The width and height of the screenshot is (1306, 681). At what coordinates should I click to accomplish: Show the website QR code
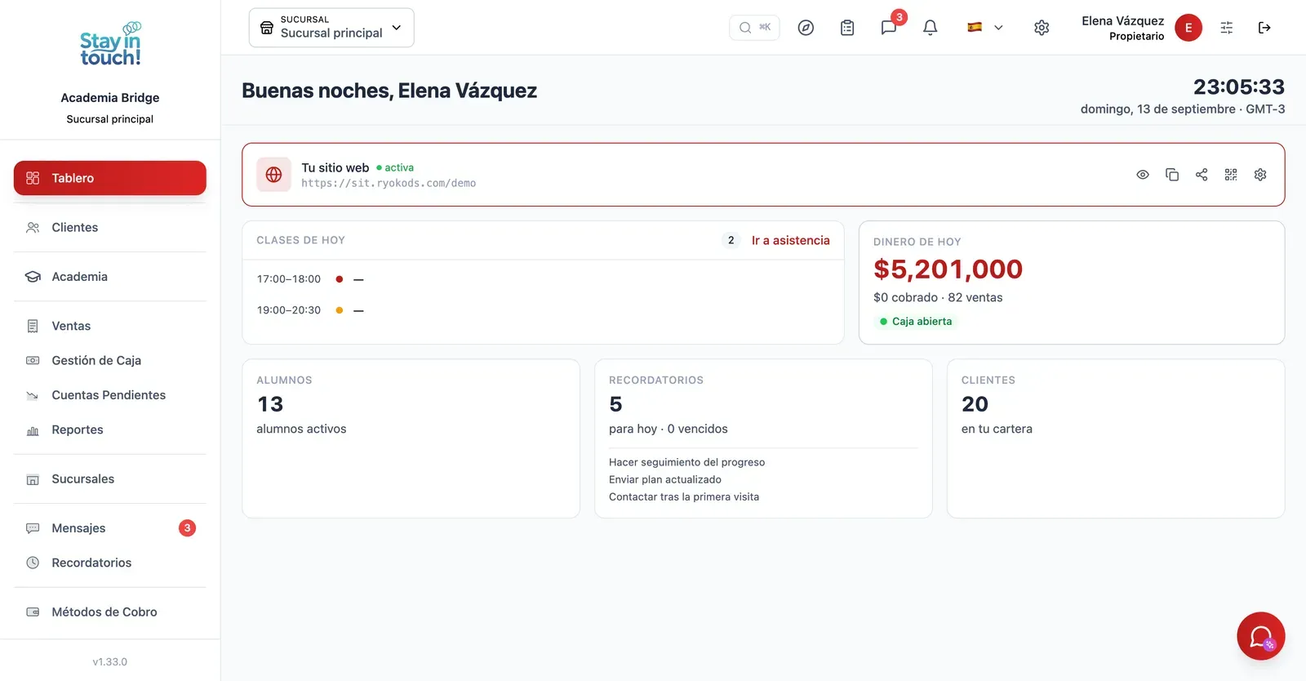[x=1231, y=175]
